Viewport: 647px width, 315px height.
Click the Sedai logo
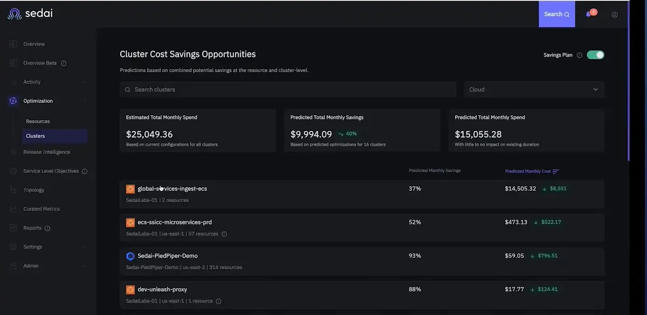30,13
